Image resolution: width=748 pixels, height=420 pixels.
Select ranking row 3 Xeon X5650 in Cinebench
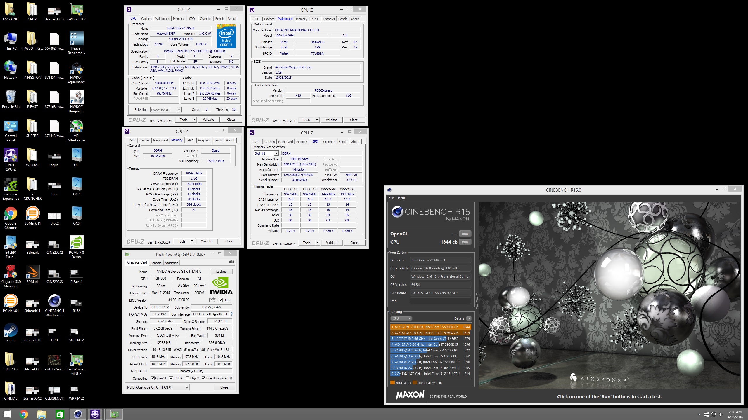(x=431, y=339)
